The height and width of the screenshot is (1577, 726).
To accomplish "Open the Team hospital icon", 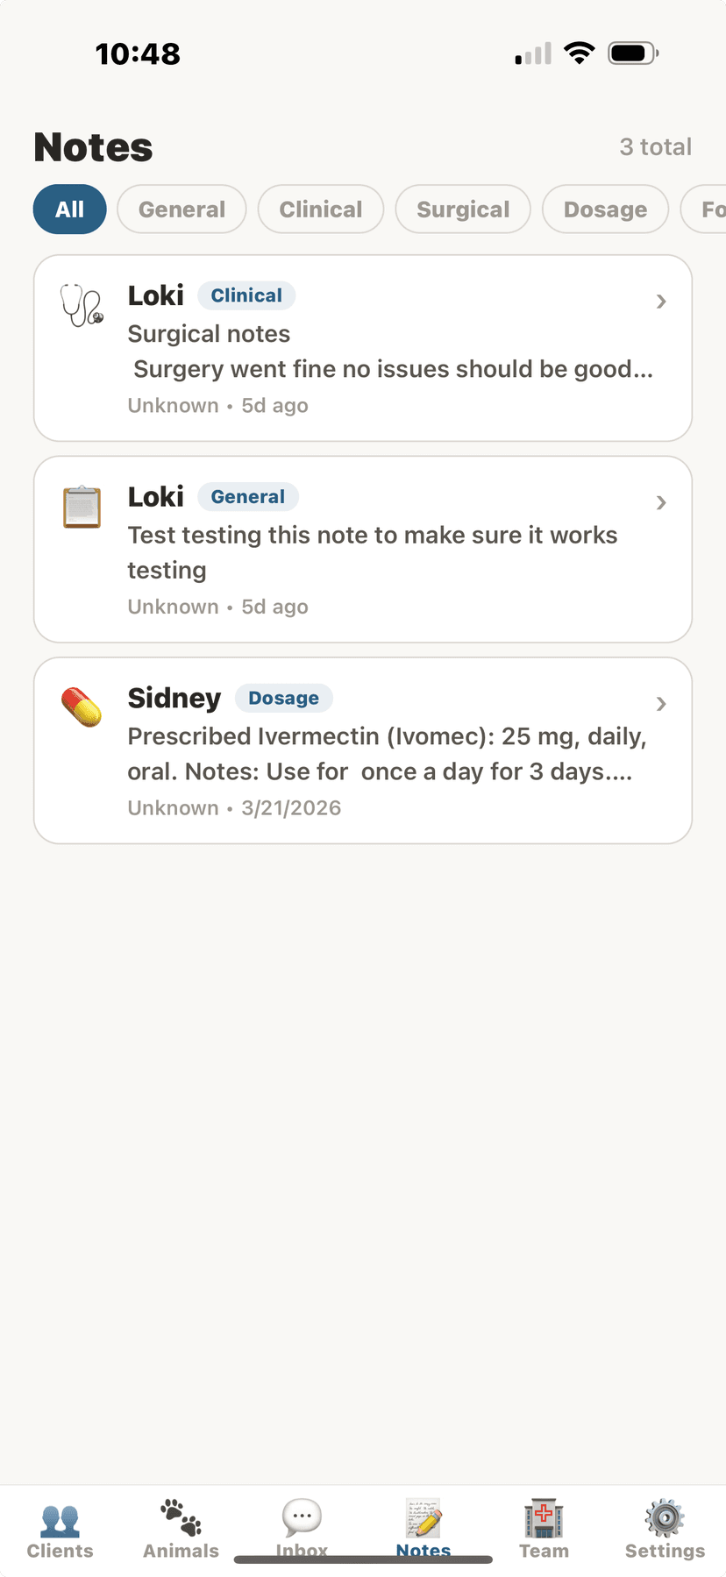I will click(x=544, y=1518).
